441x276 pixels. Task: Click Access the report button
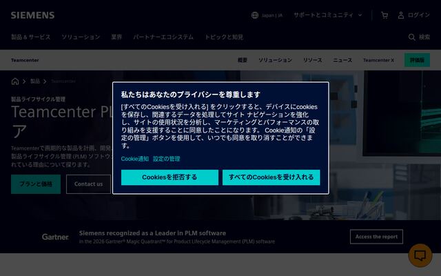pos(376,237)
